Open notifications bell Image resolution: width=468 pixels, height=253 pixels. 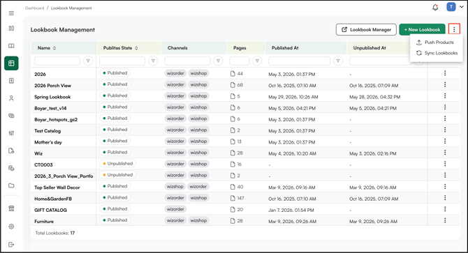(x=435, y=8)
